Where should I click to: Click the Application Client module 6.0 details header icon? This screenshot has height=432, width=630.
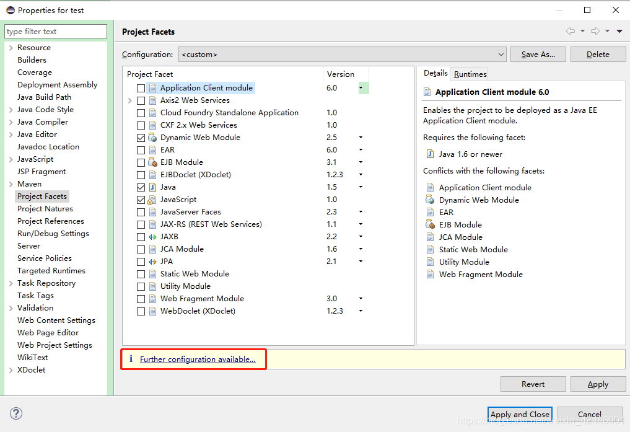tap(427, 92)
